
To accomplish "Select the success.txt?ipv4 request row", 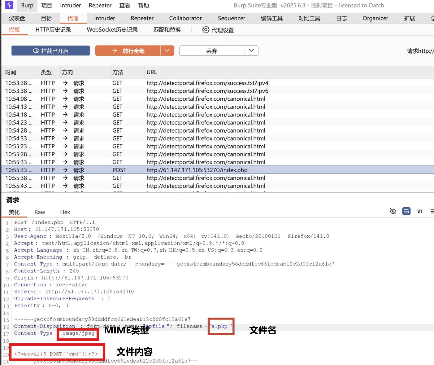I will 218,83.
